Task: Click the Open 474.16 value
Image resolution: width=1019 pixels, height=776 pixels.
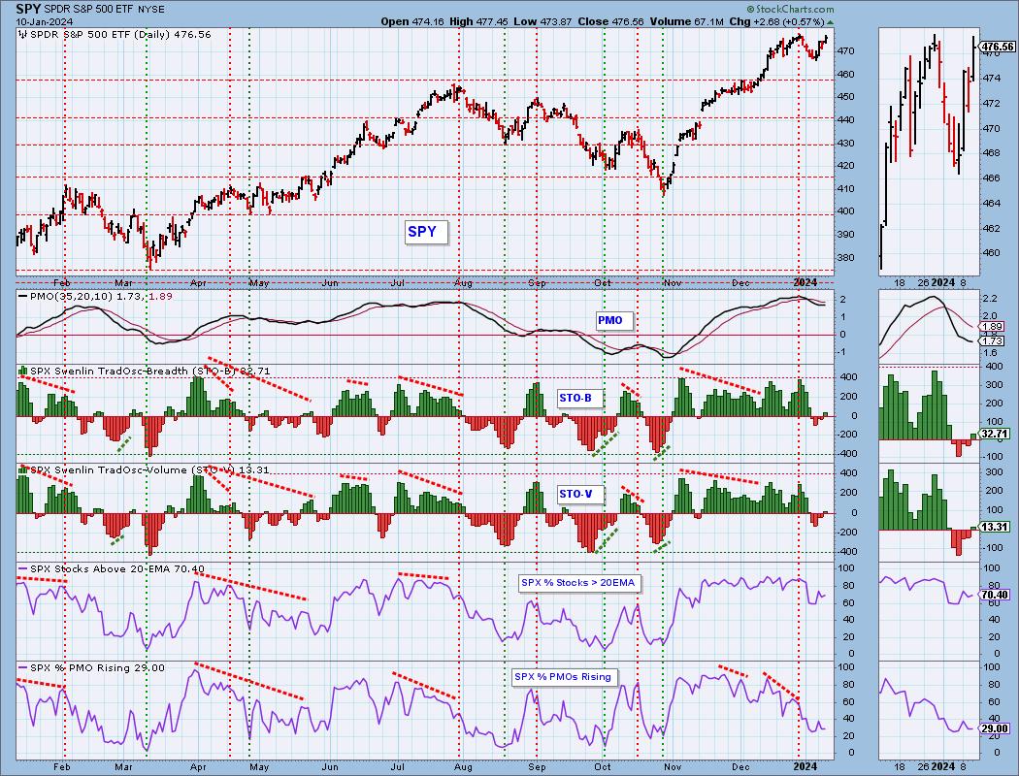Action: coord(412,21)
